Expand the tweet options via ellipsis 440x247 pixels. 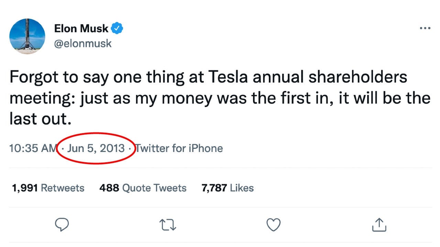click(425, 28)
